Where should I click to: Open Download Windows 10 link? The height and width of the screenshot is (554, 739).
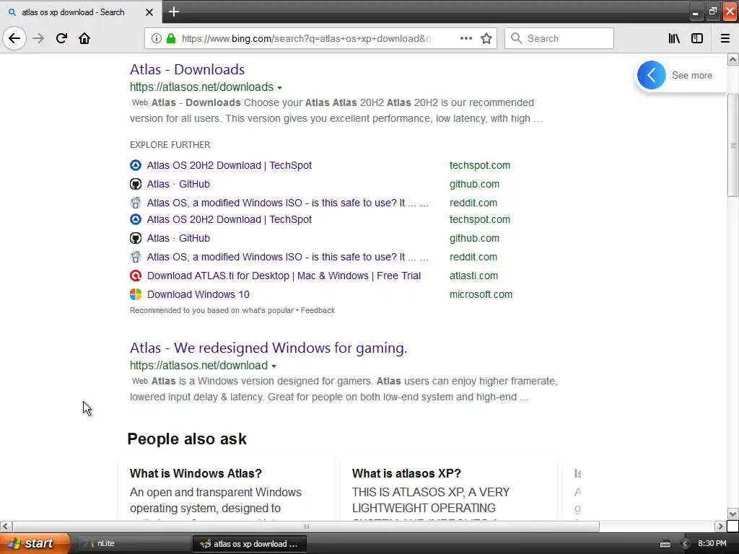[x=198, y=294]
